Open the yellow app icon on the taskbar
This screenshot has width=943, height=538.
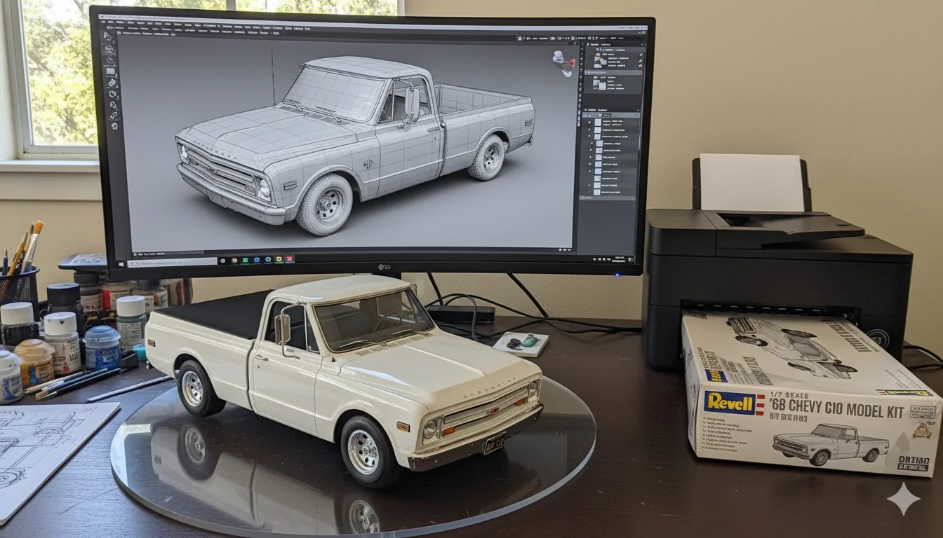tap(279, 259)
